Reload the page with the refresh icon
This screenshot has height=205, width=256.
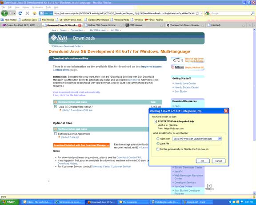[x=20, y=13]
